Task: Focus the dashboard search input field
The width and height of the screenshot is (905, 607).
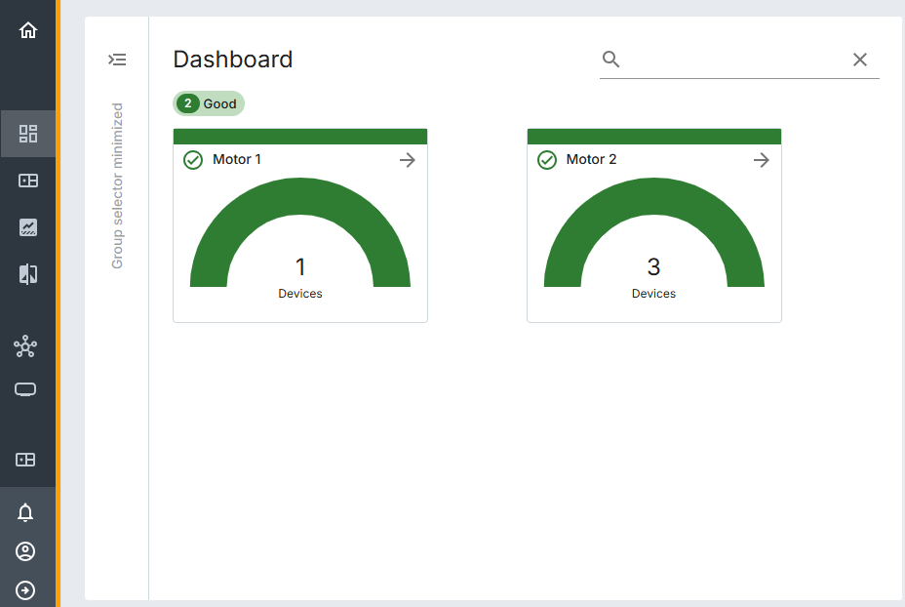Action: click(734, 60)
